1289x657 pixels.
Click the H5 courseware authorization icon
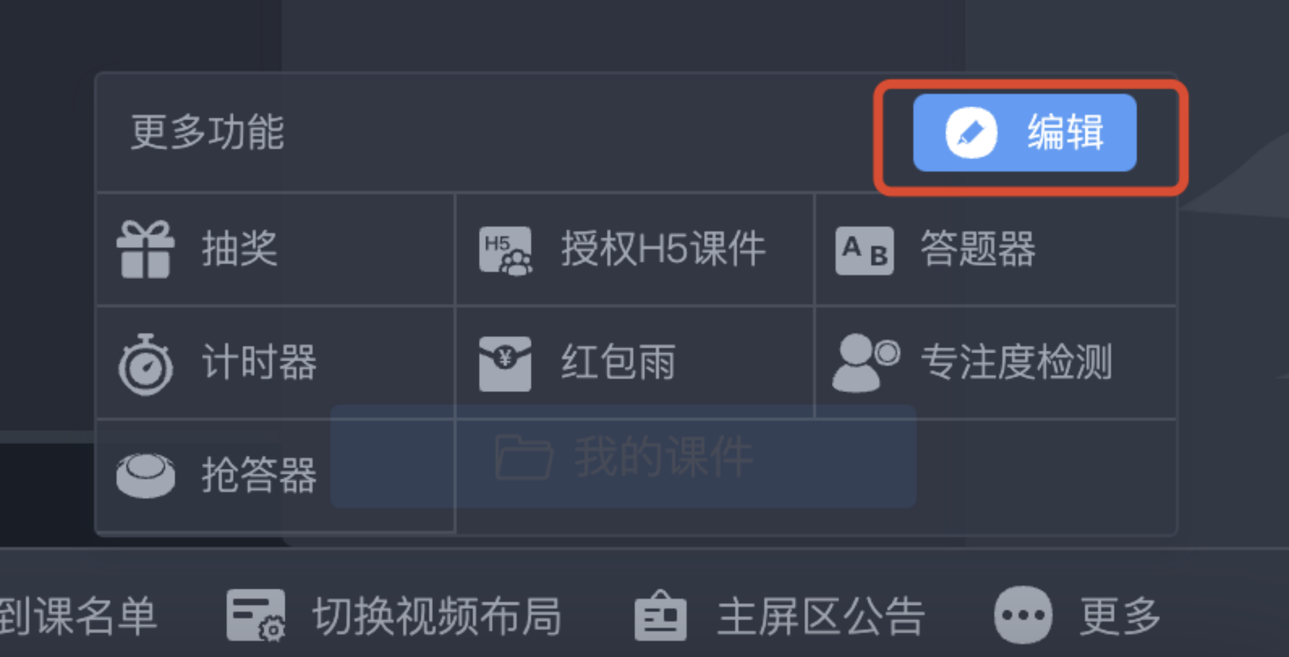pyautogui.click(x=506, y=251)
